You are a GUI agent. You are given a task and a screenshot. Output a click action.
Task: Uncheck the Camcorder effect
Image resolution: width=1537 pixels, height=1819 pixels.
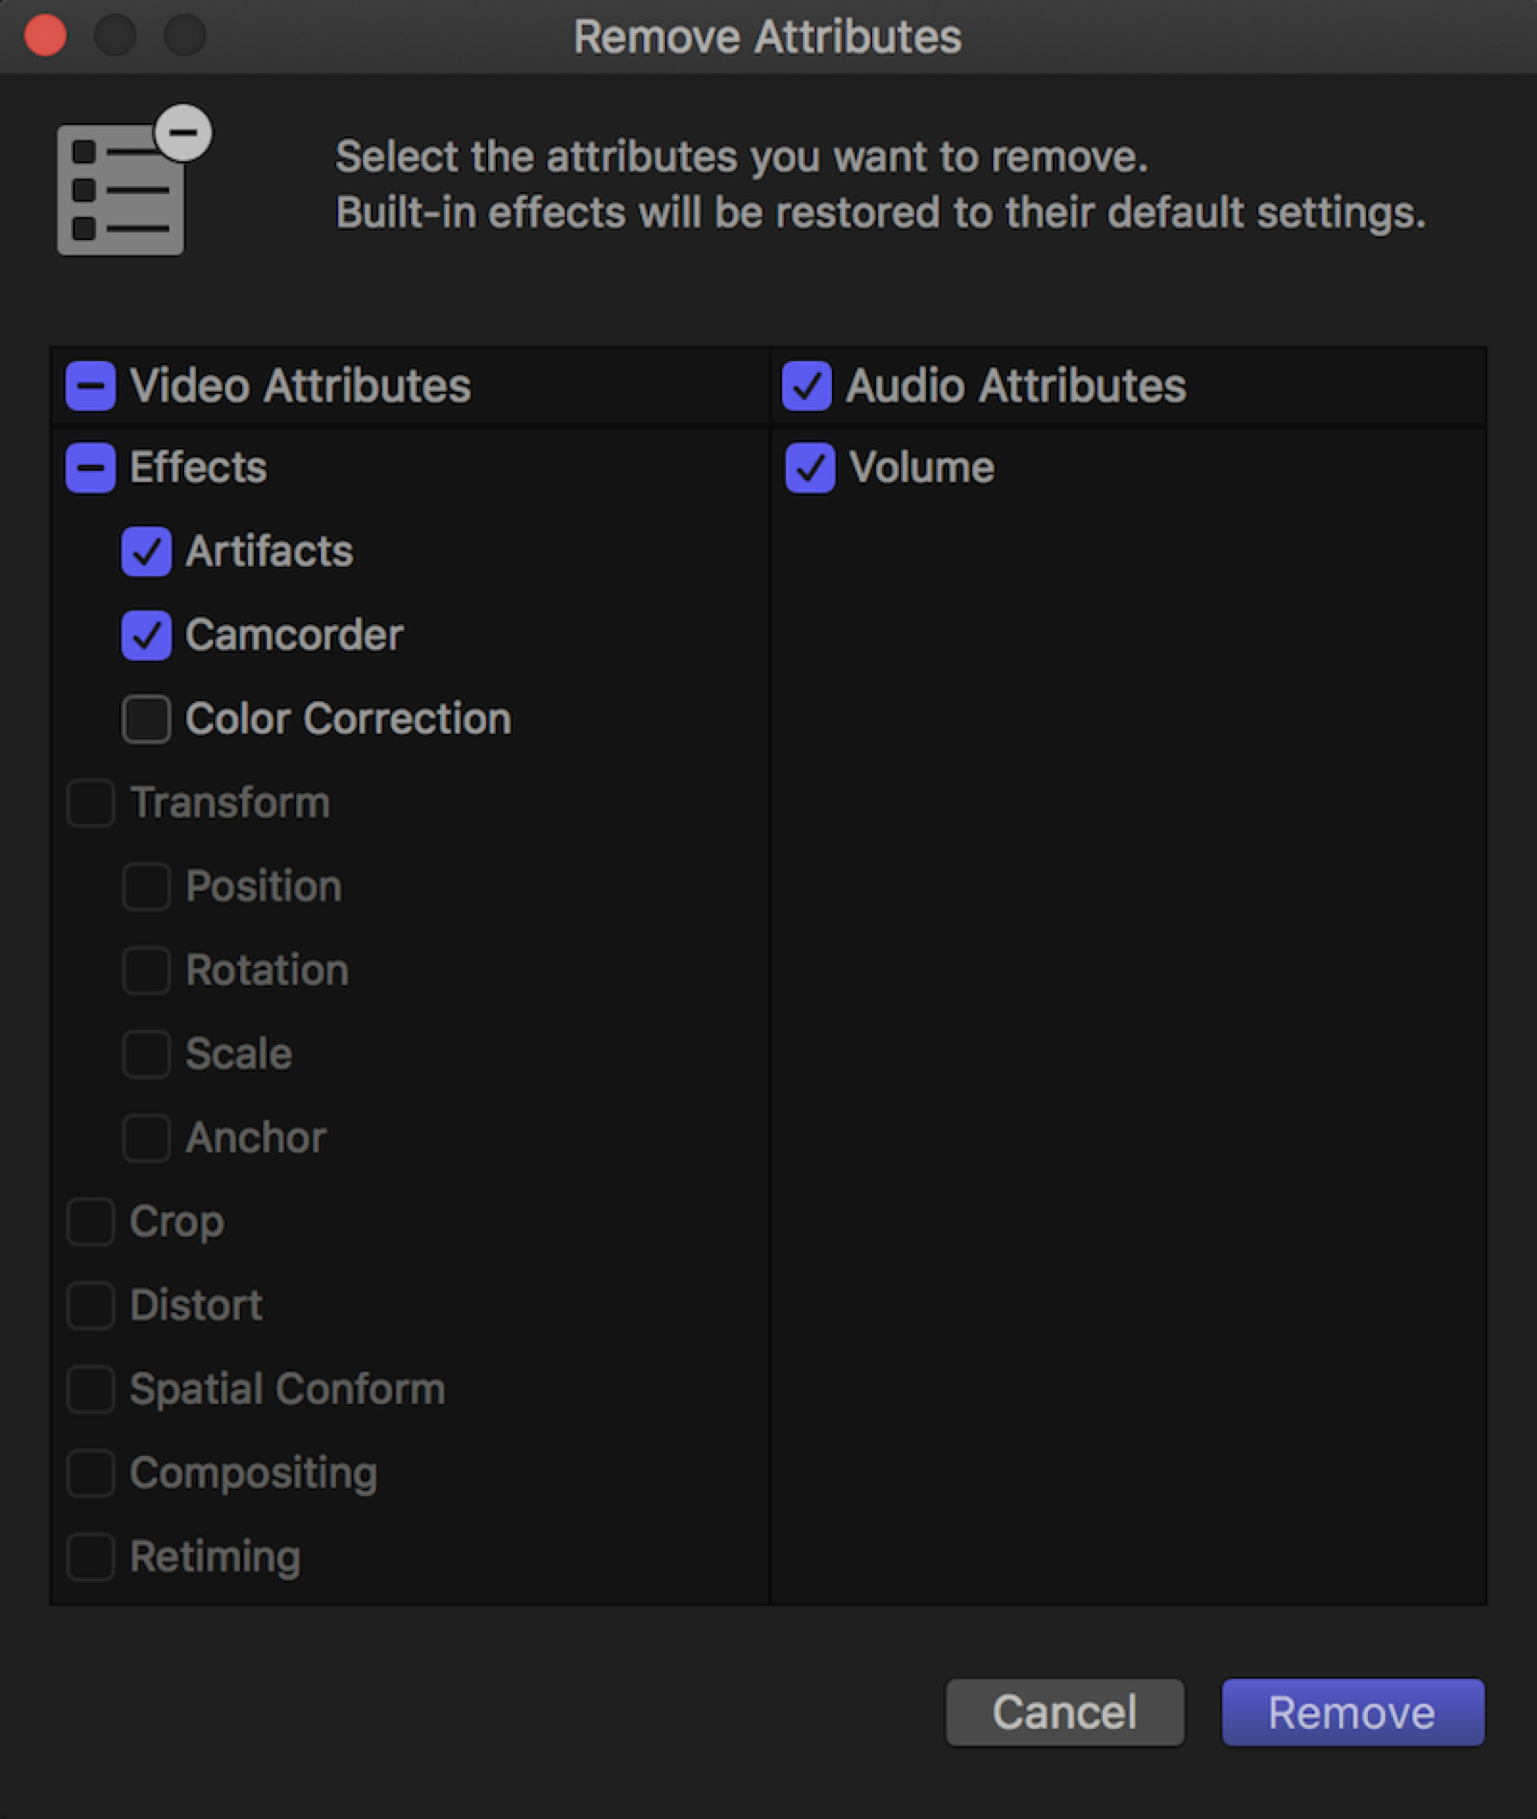pos(146,635)
